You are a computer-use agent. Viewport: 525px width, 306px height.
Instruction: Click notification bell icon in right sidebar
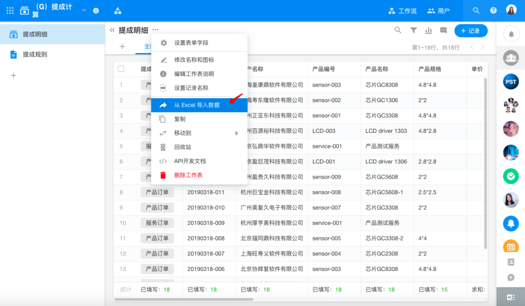coord(511,34)
